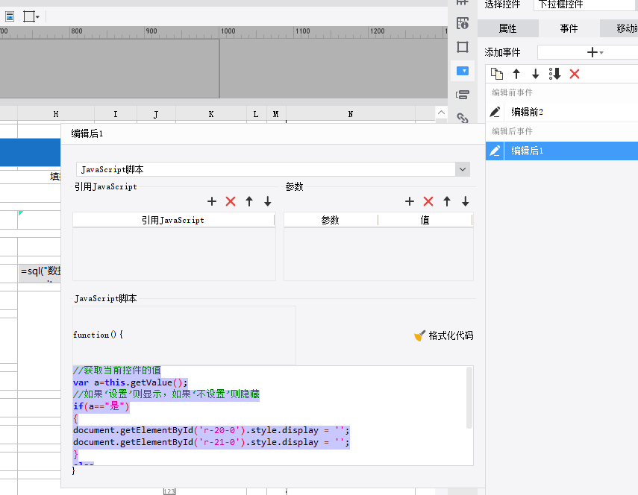Click the hyperlink chain icon in sidebar

tap(463, 118)
